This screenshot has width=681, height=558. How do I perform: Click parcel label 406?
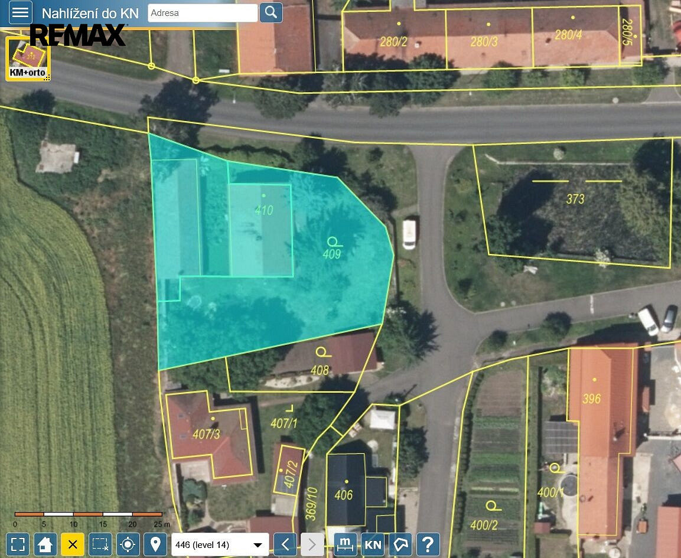344,495
